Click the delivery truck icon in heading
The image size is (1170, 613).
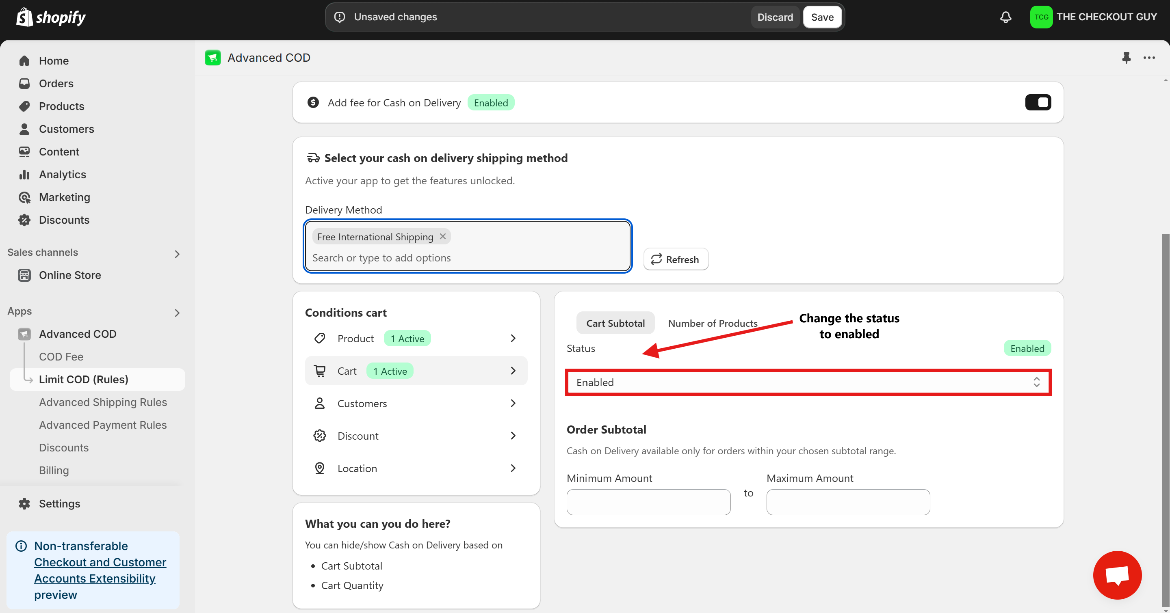tap(313, 158)
